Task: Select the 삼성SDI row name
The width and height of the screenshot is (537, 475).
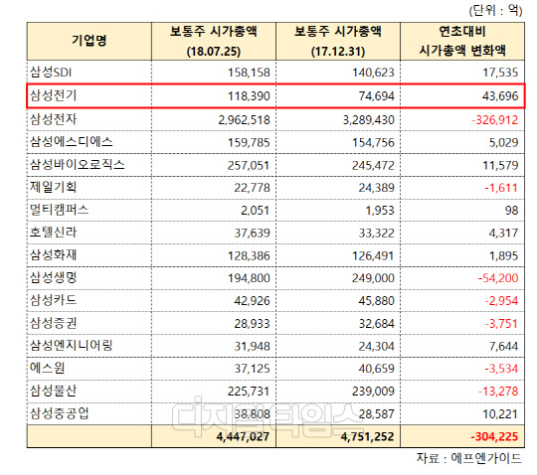Action: pos(51,73)
